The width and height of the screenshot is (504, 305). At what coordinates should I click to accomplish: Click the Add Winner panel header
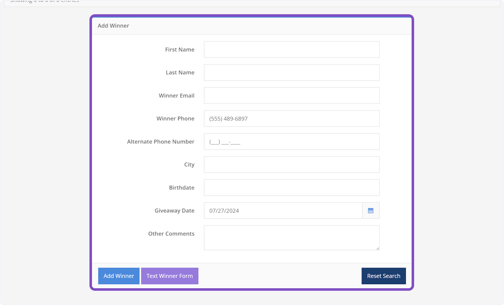[113, 25]
